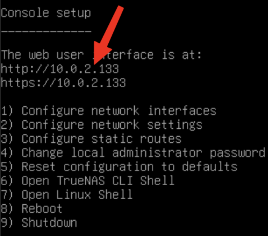Click the '5)' number prefix
268x236 pixels.
[6, 167]
